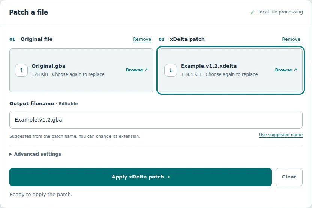Expand the Advanced settings section
This screenshot has width=312, height=208.
[35, 154]
